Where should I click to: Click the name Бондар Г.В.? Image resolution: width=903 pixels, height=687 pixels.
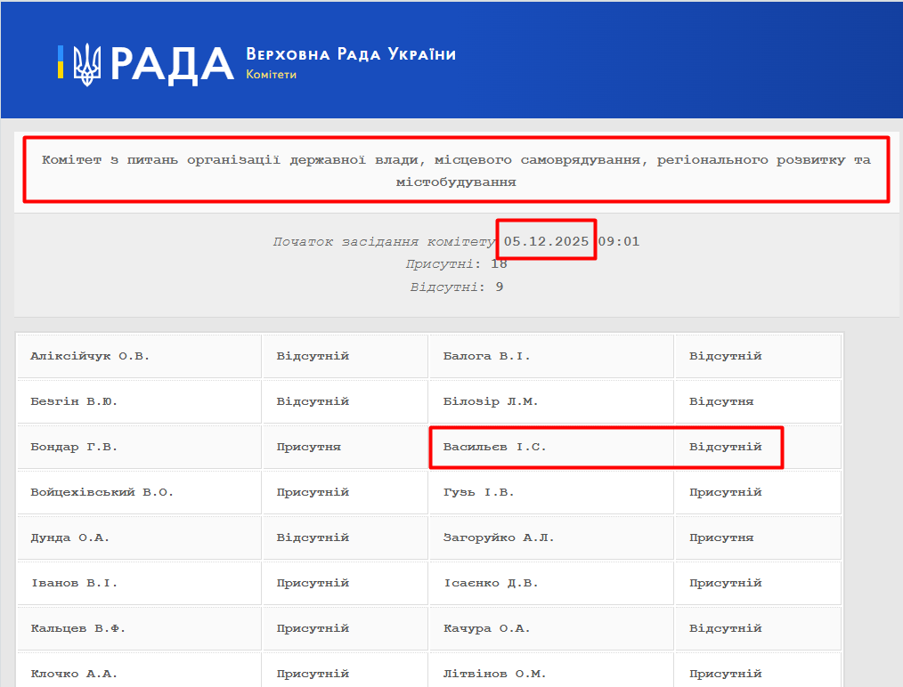[74, 447]
